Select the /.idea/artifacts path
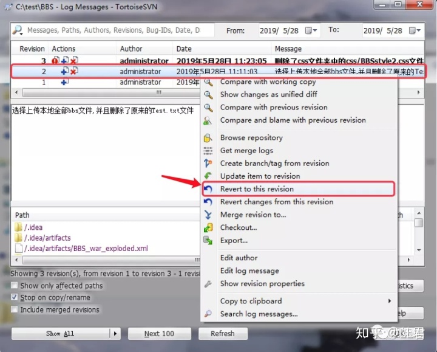Image resolution: width=437 pixels, height=352 pixels. [x=47, y=238]
